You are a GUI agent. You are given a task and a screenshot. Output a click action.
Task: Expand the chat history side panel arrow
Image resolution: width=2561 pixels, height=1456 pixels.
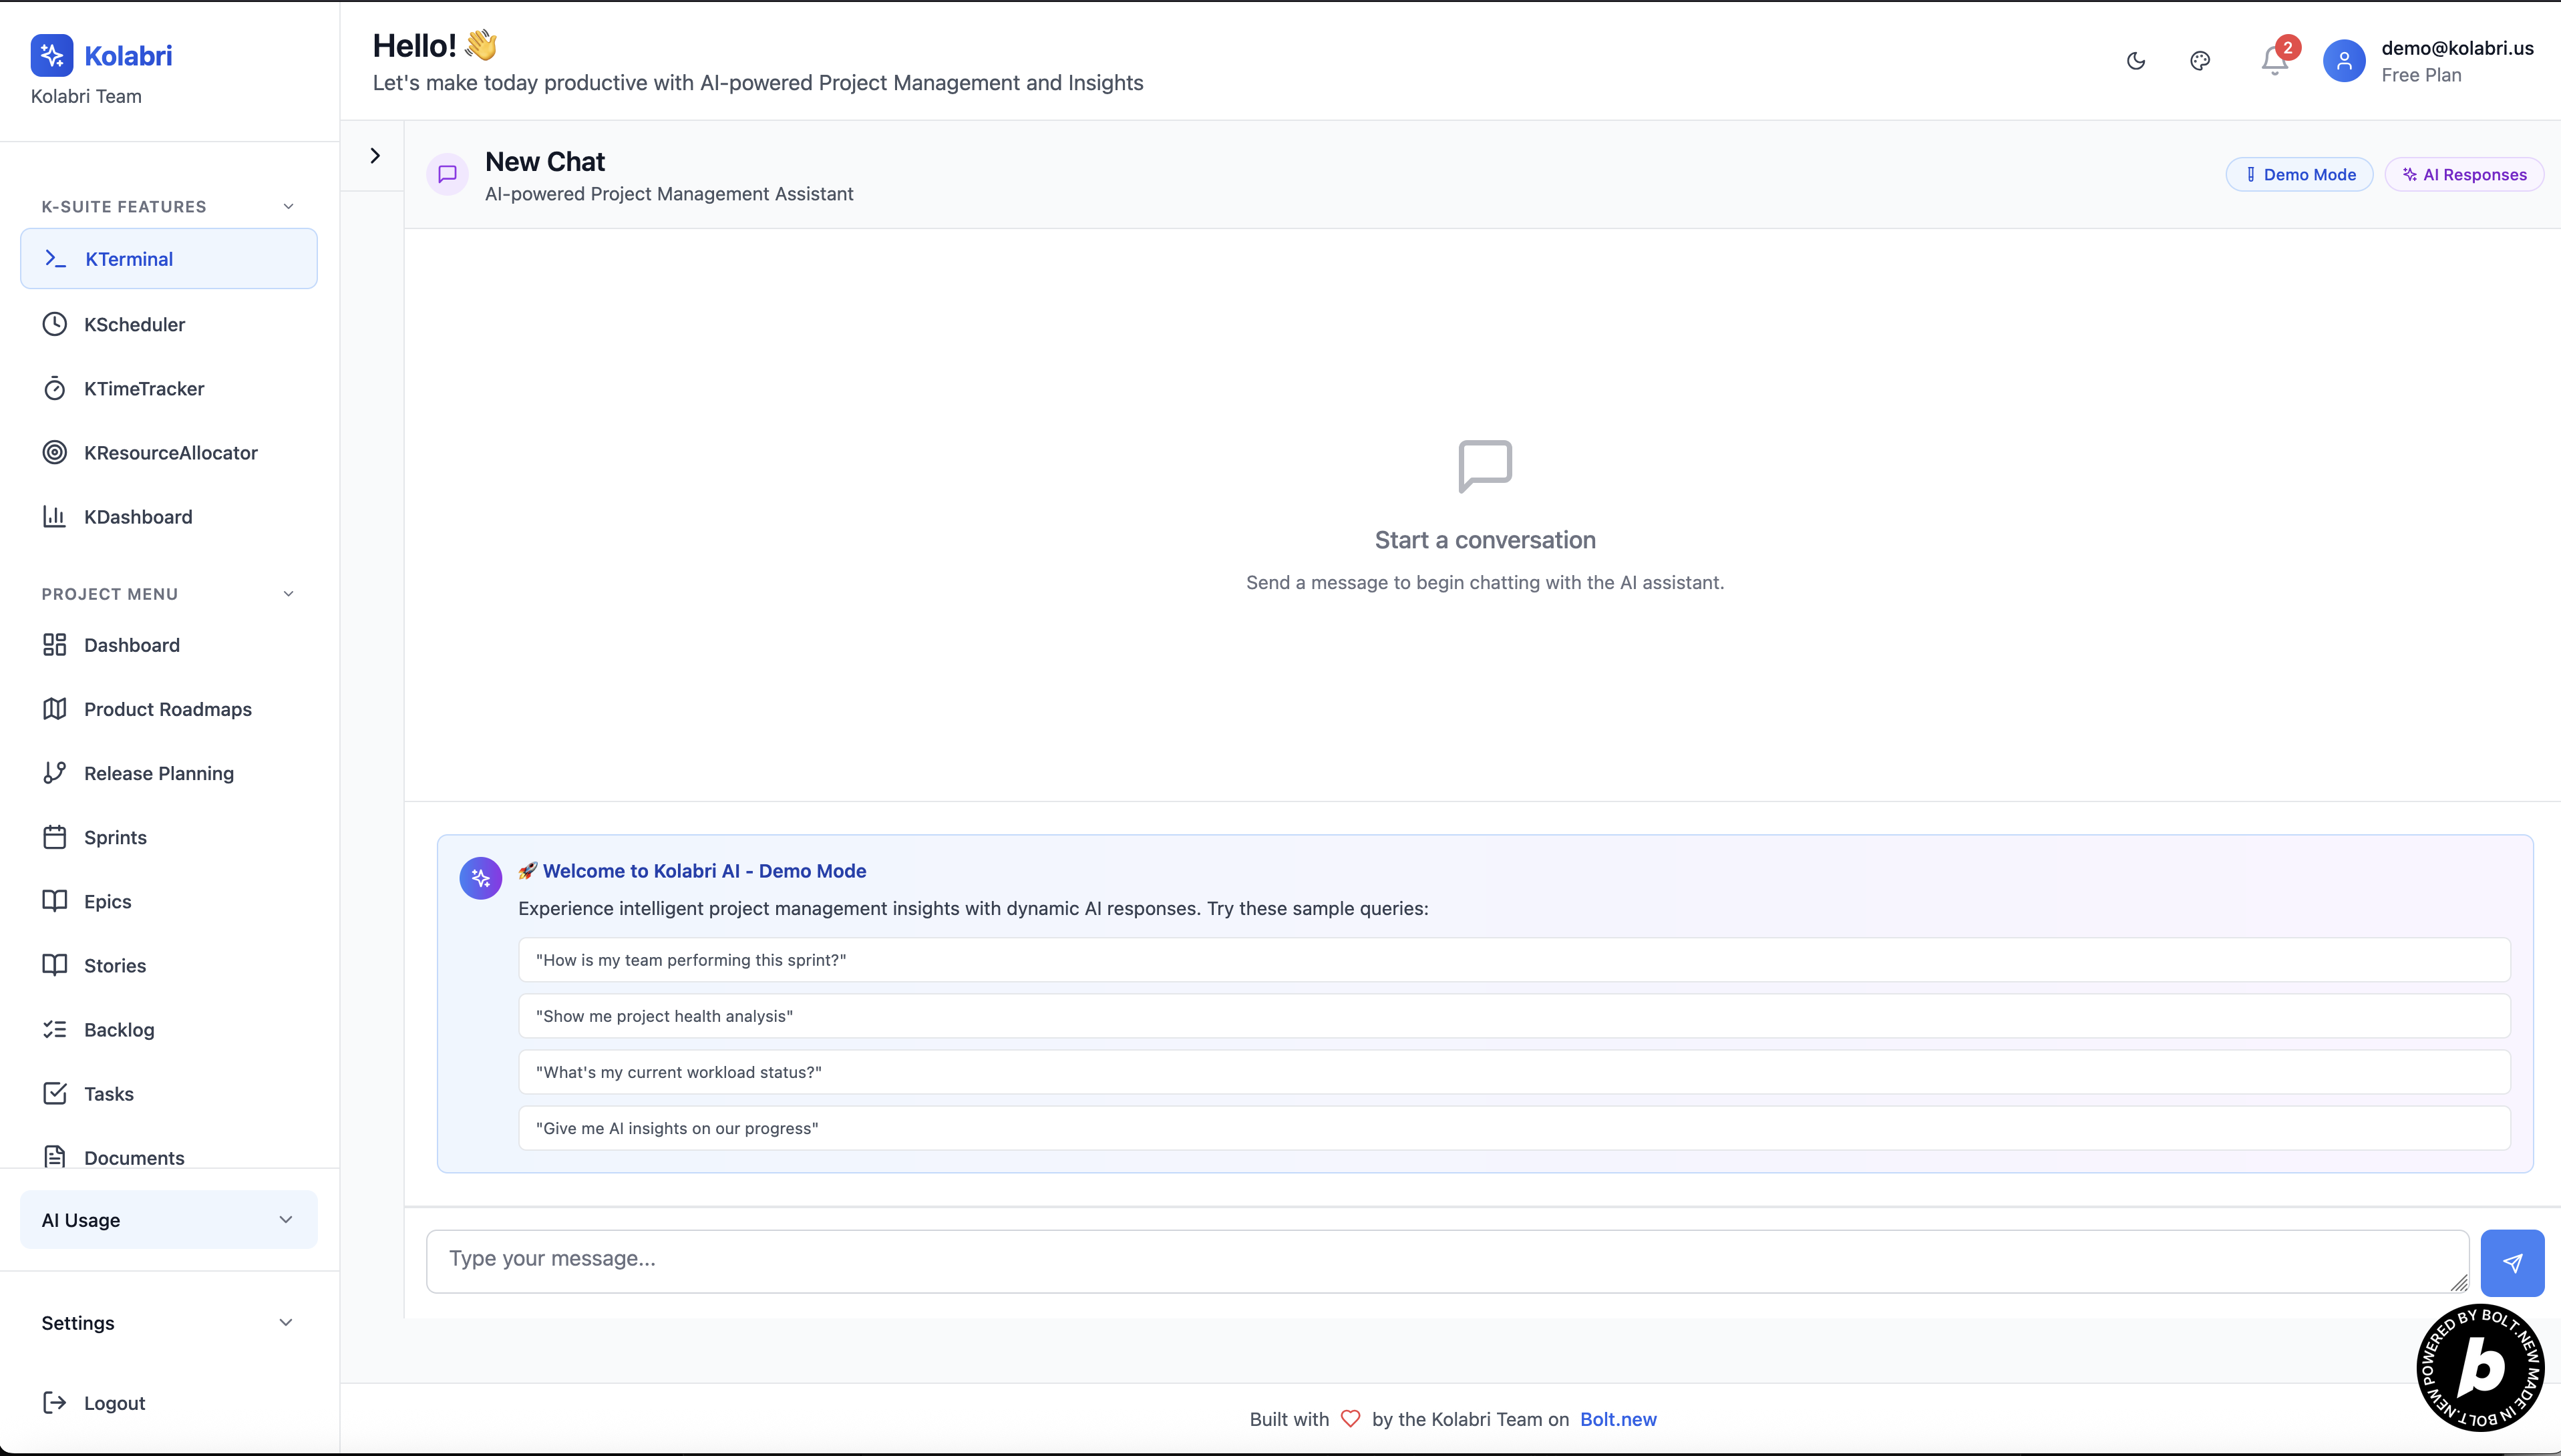pos(375,156)
